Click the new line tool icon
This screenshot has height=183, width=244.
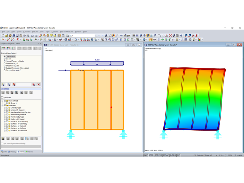8,40
